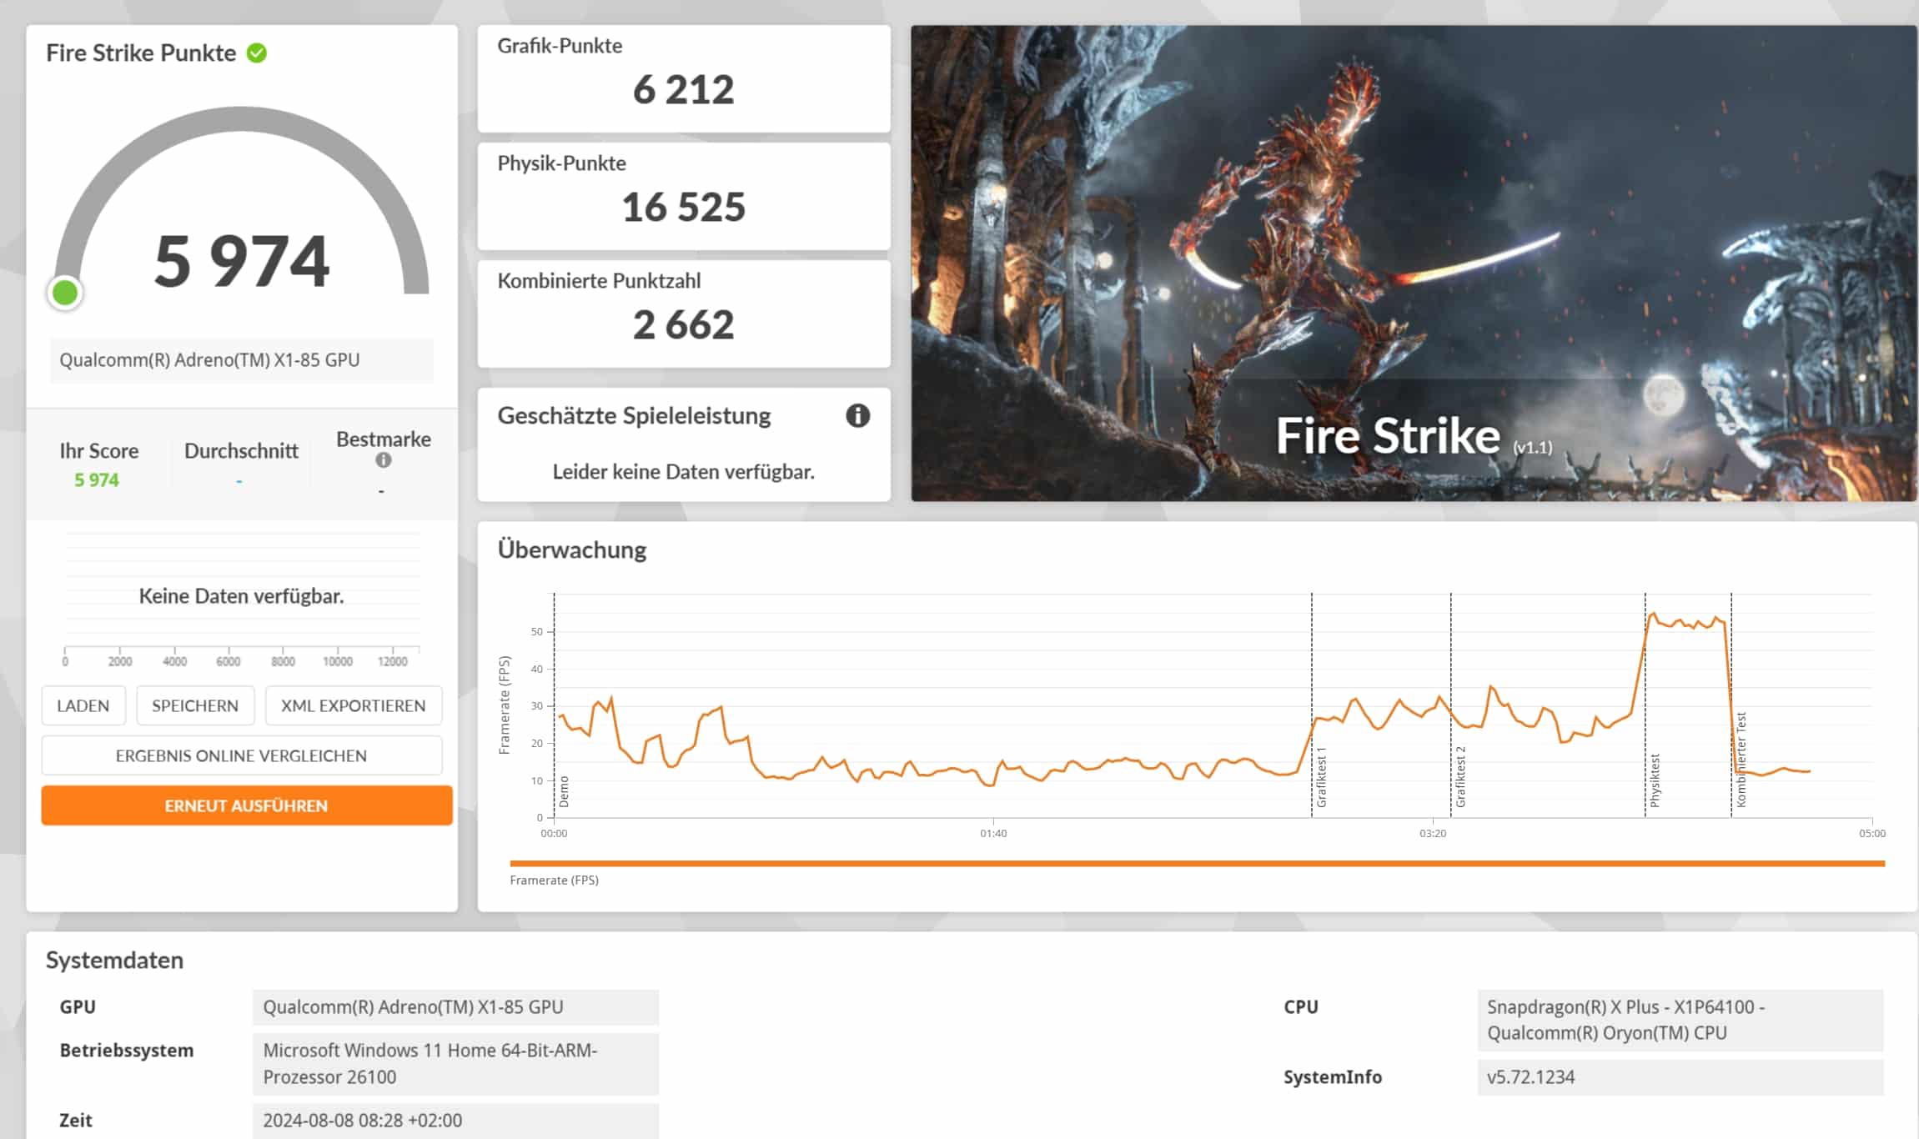This screenshot has width=1919, height=1139.
Task: Click the Grafik-Punkte score card
Action: point(683,78)
